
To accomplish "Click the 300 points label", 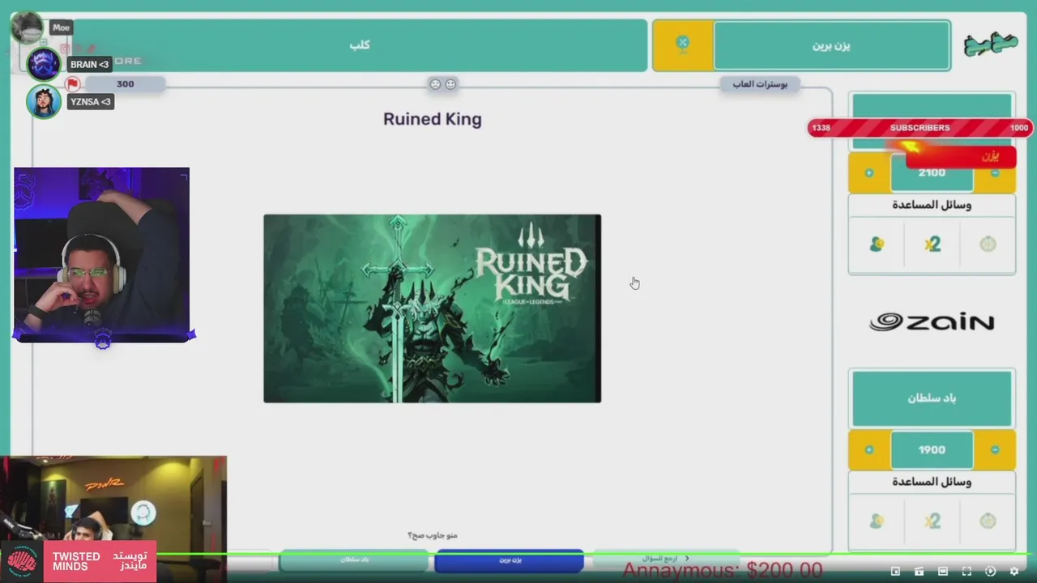I will pyautogui.click(x=125, y=83).
